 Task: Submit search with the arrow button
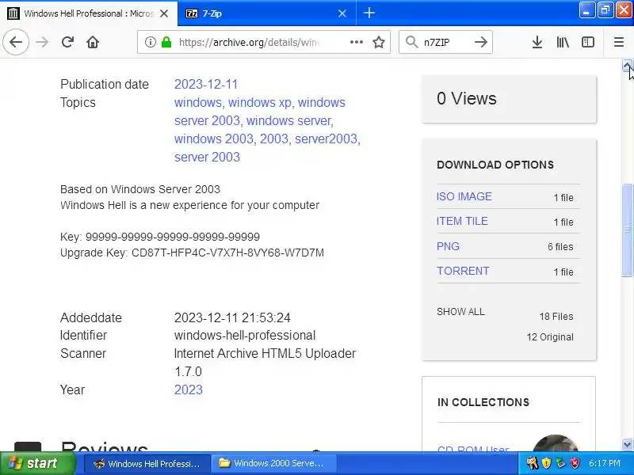481,42
